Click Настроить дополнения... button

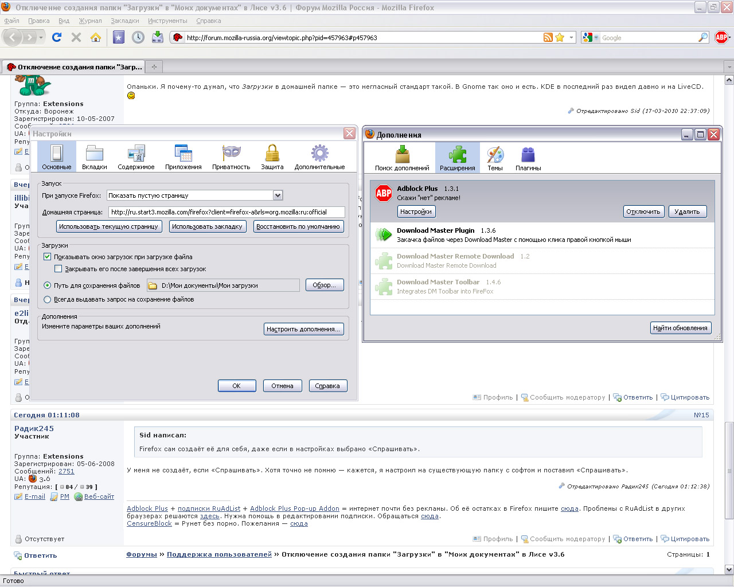(x=304, y=329)
